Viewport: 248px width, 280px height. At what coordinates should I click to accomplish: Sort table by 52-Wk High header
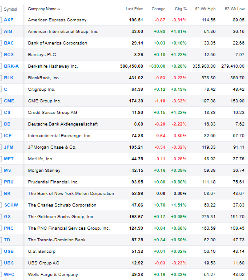pyautogui.click(x=205, y=9)
